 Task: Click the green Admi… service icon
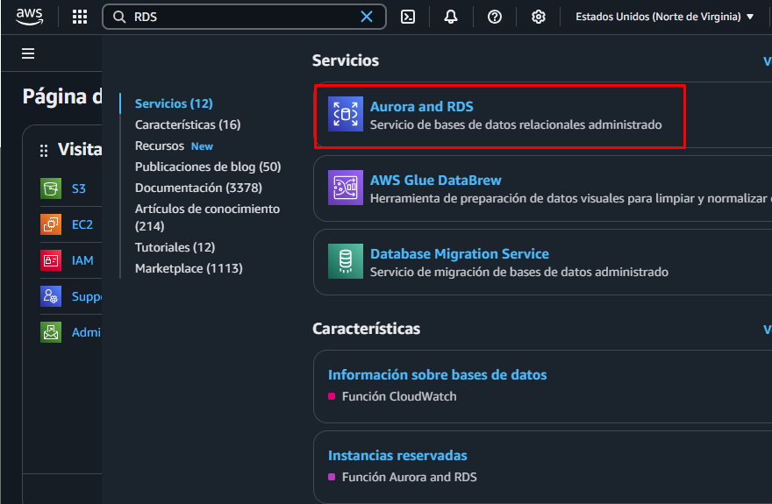51,332
